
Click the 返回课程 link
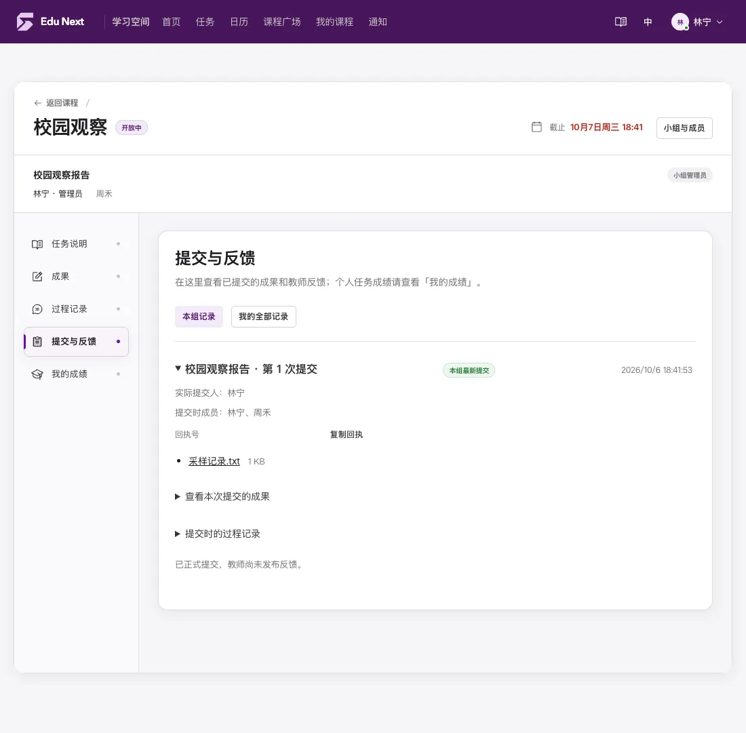coord(62,103)
